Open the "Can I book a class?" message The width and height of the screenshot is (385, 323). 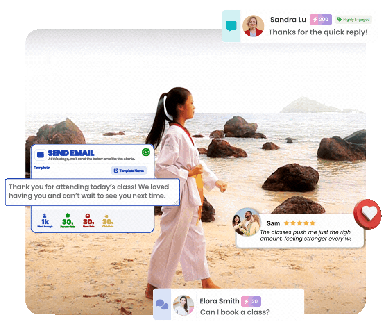(235, 312)
